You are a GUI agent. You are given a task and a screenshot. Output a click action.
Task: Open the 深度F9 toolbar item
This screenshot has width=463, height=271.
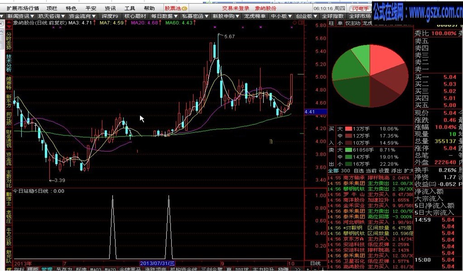tap(110, 16)
